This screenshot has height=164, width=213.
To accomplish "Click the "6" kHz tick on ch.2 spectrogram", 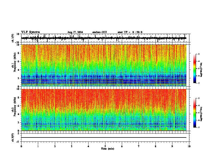I will (19, 106).
